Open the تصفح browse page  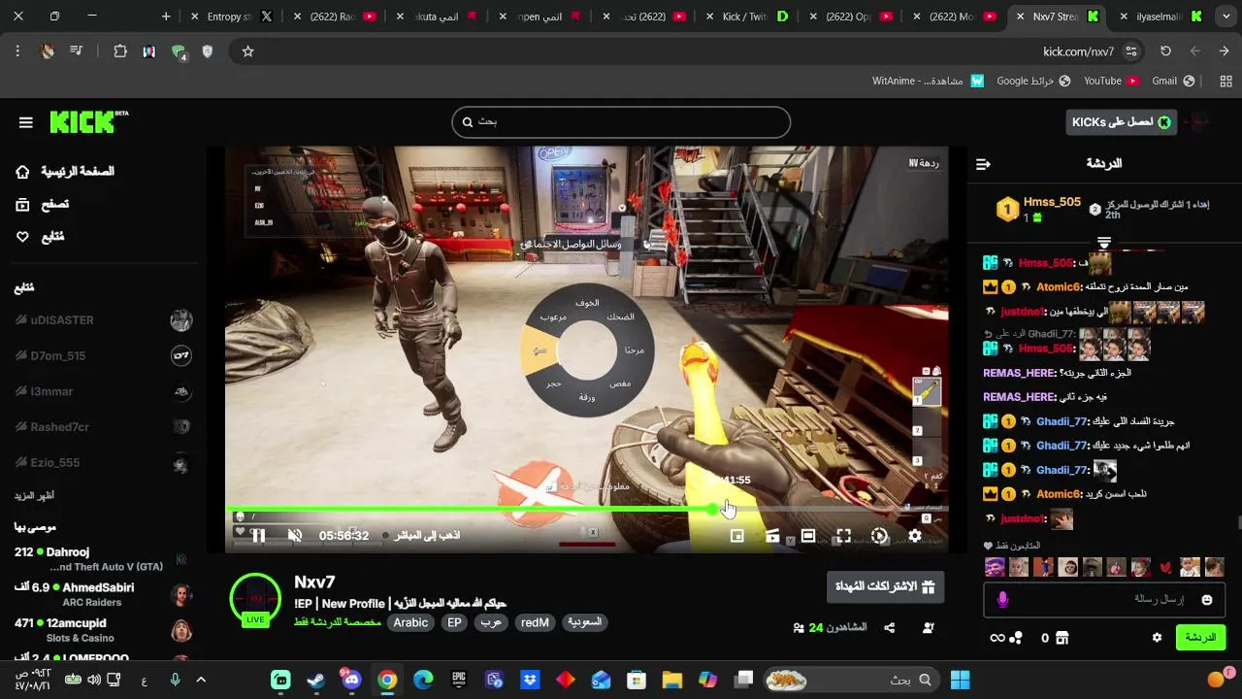pos(43,205)
